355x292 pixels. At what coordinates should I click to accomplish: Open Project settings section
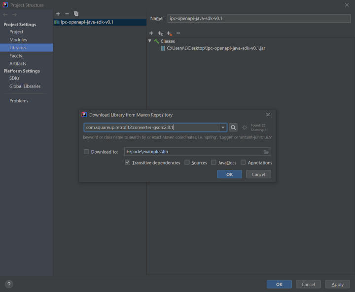pos(16,32)
